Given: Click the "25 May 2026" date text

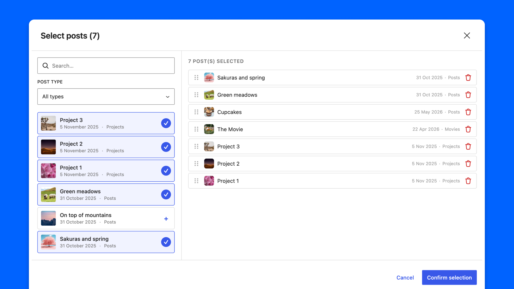Looking at the screenshot, I should tap(428, 112).
